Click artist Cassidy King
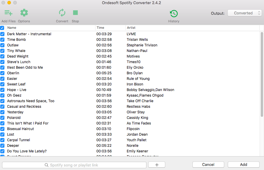This screenshot has height=170, width=264. click(137, 118)
